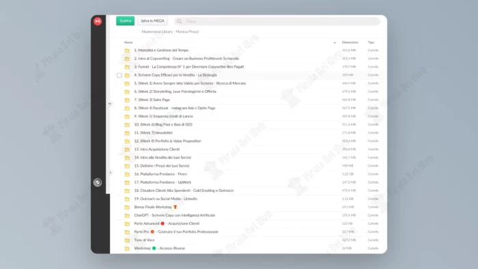Click folder icon of 13. Intro Acquisizione Clienti

pyautogui.click(x=127, y=150)
